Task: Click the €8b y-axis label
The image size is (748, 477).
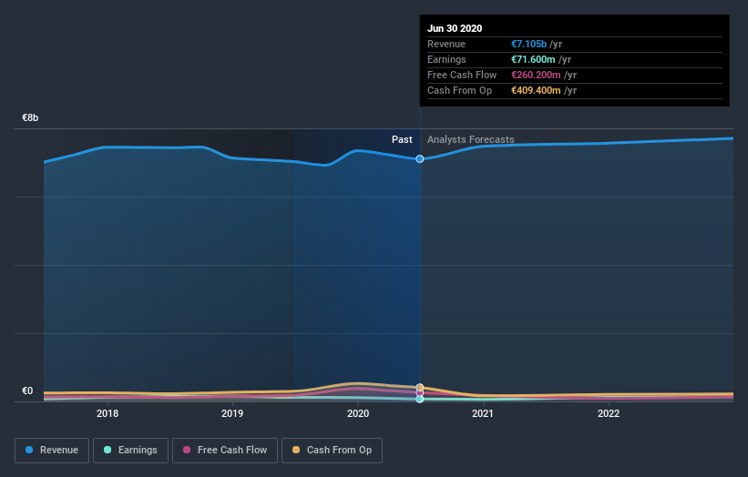Action: point(30,117)
